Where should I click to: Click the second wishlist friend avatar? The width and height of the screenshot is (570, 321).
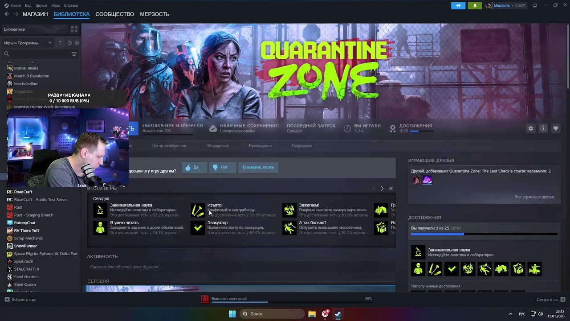[x=427, y=180]
